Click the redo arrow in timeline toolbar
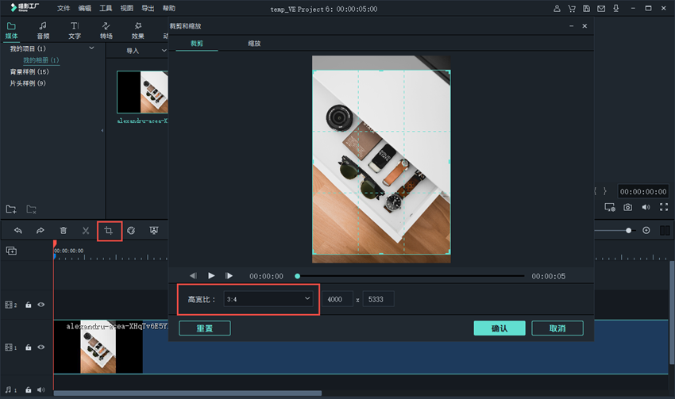Image resolution: width=675 pixels, height=399 pixels. [x=40, y=231]
